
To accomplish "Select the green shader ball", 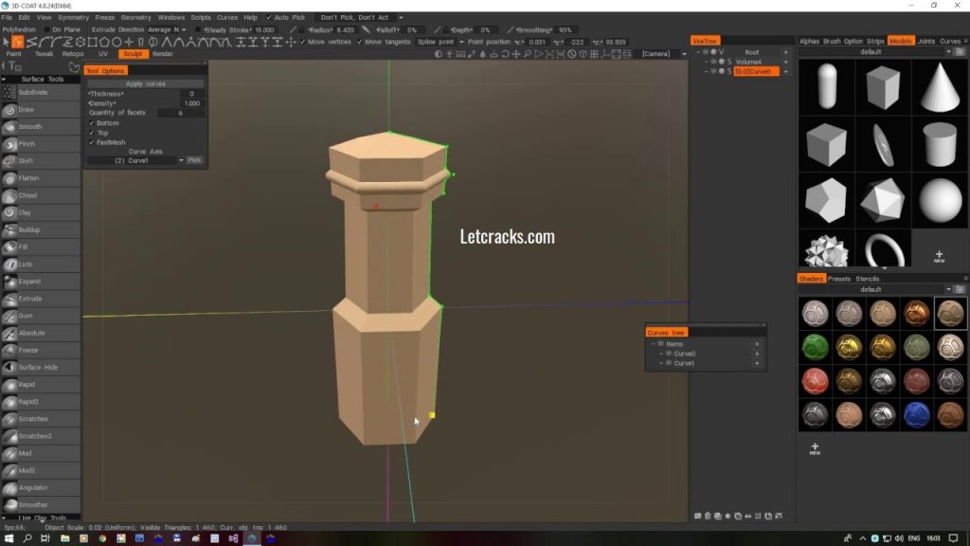I will [x=815, y=347].
